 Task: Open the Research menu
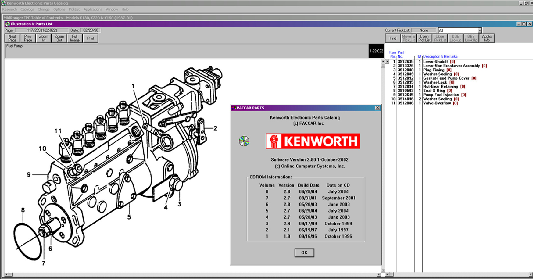coord(9,9)
